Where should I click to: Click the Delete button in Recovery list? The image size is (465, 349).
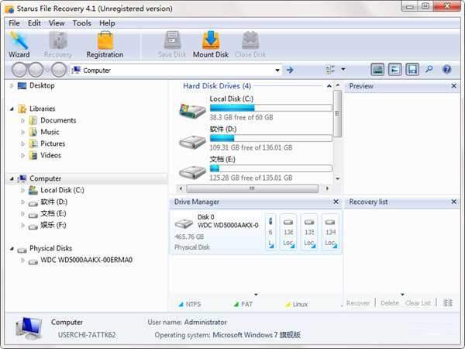[x=390, y=303]
